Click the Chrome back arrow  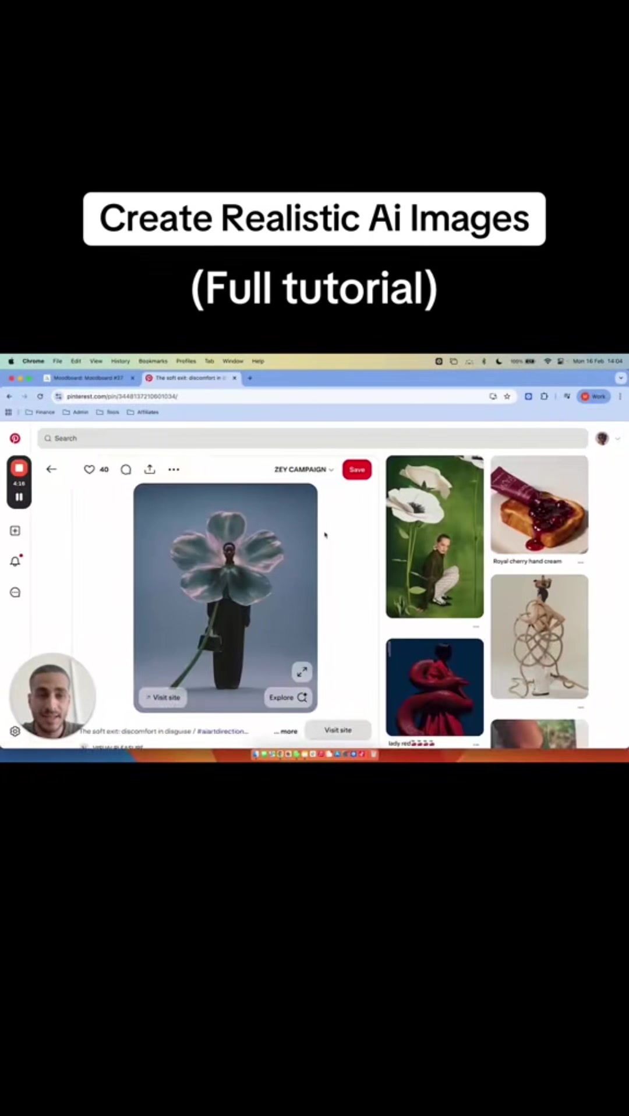[x=9, y=396]
